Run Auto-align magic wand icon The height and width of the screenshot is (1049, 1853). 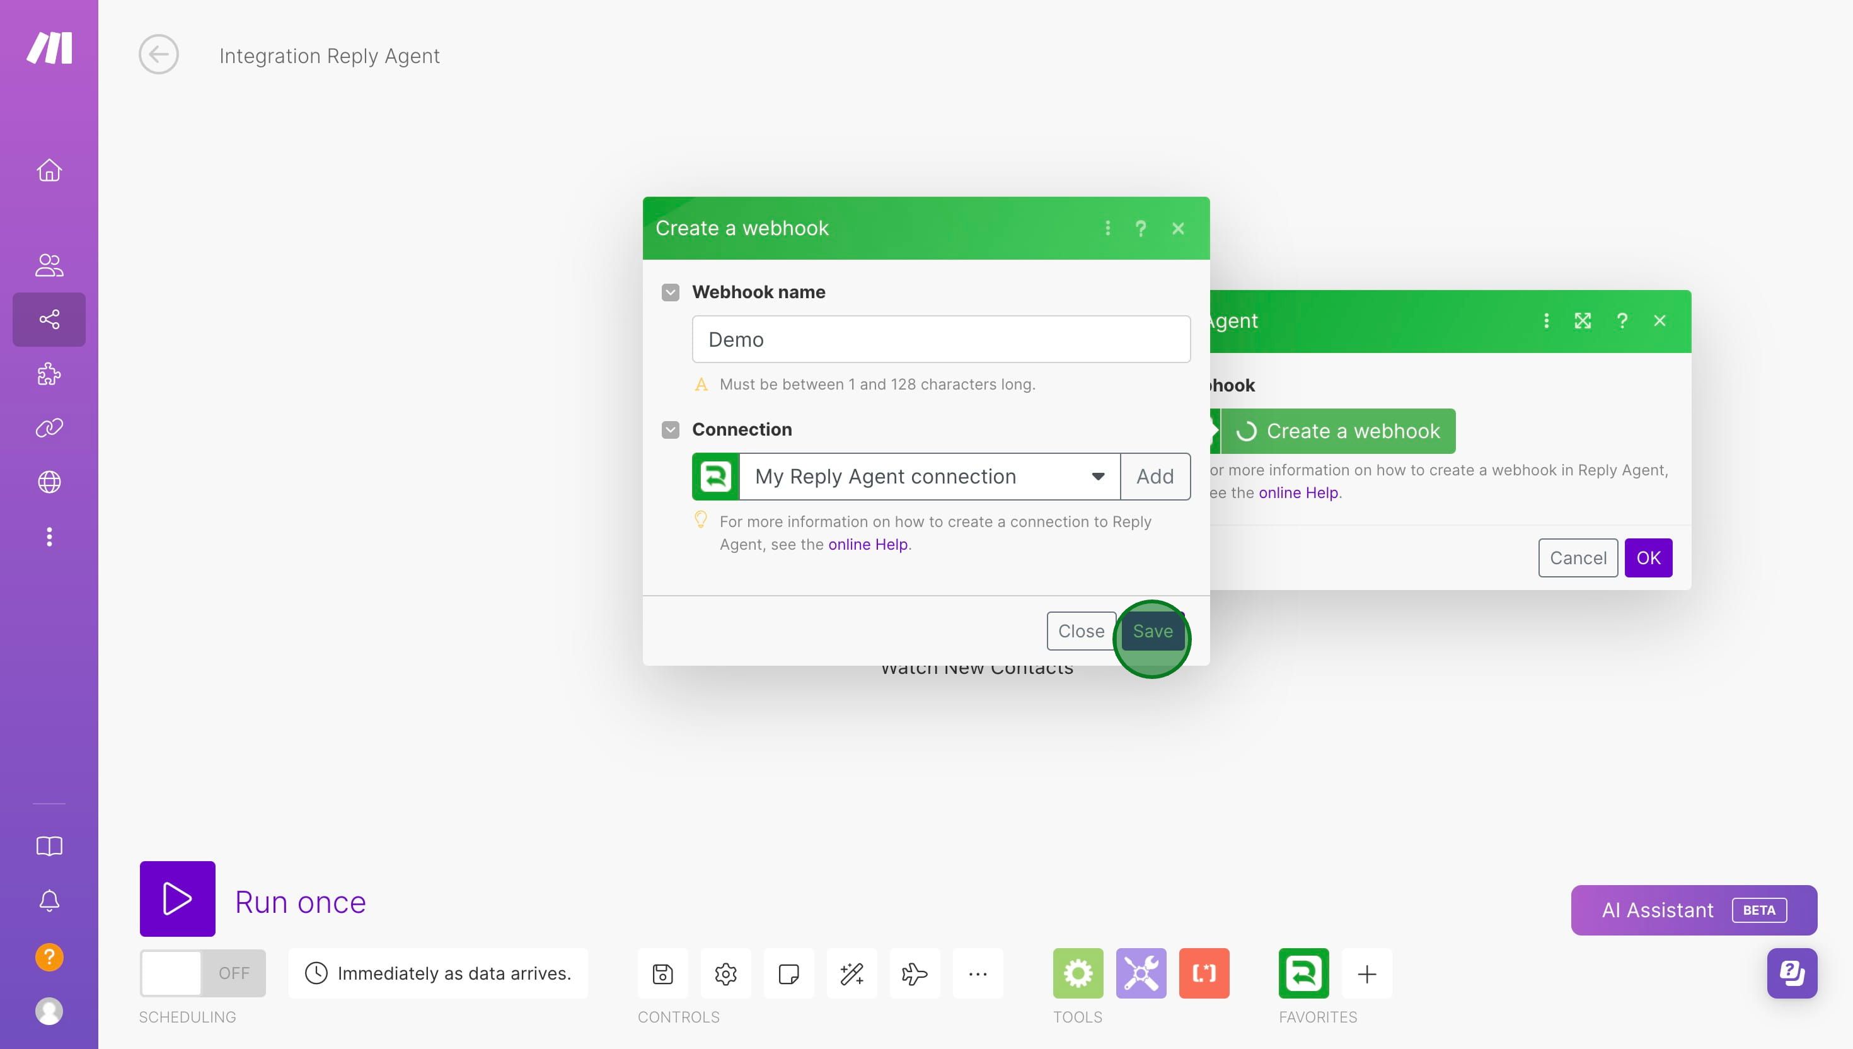tap(851, 974)
